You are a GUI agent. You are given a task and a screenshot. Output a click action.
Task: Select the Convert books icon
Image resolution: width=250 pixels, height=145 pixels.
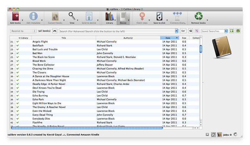pyautogui.click(x=55, y=17)
